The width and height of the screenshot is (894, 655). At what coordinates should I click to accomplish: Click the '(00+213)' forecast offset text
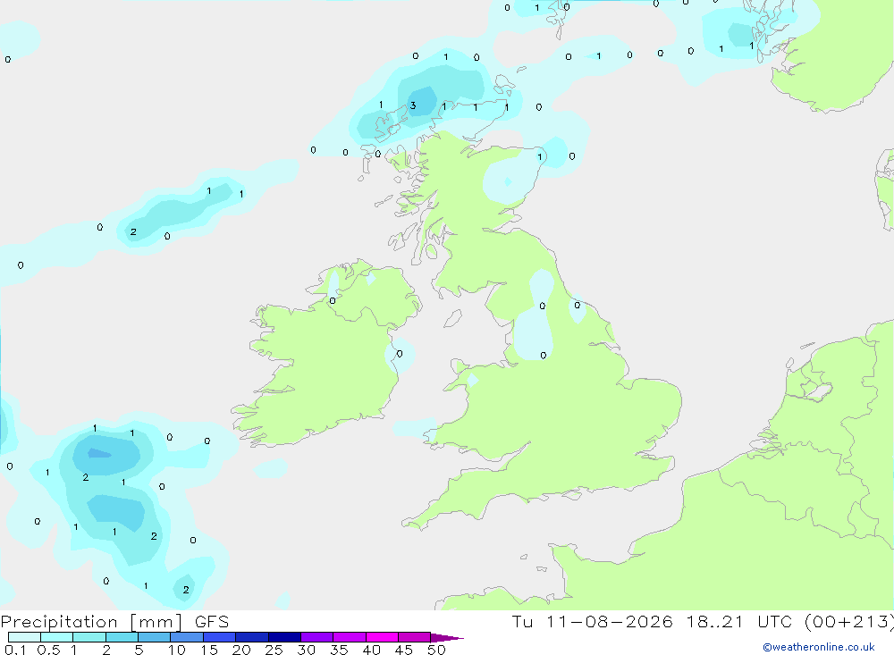click(x=849, y=622)
